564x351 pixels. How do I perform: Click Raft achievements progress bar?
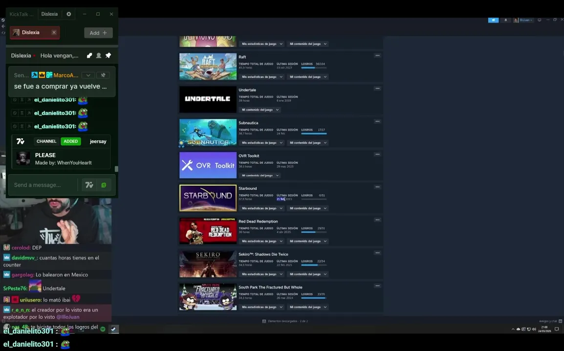pos(314,68)
